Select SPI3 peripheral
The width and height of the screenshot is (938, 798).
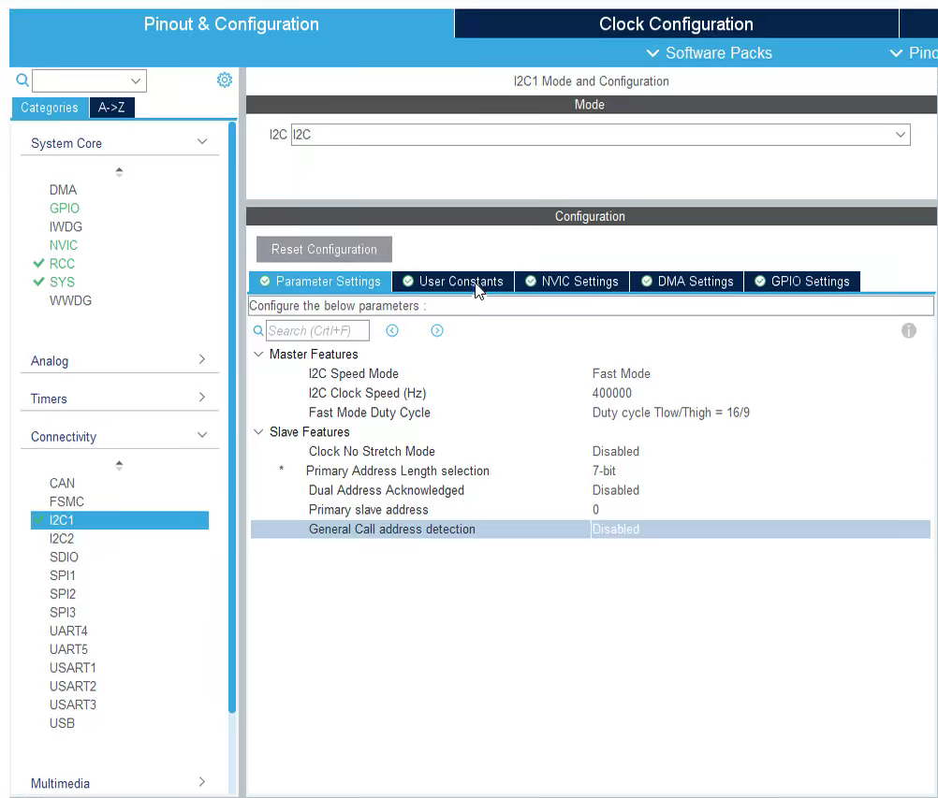click(63, 613)
